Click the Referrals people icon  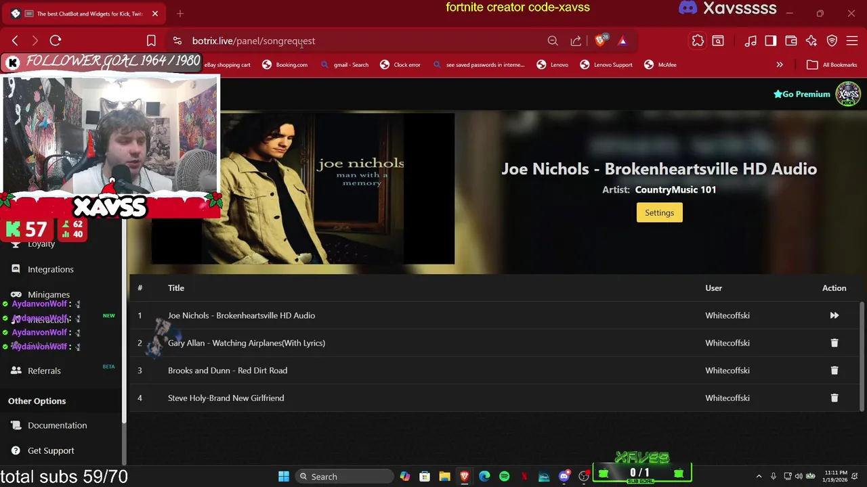16,371
